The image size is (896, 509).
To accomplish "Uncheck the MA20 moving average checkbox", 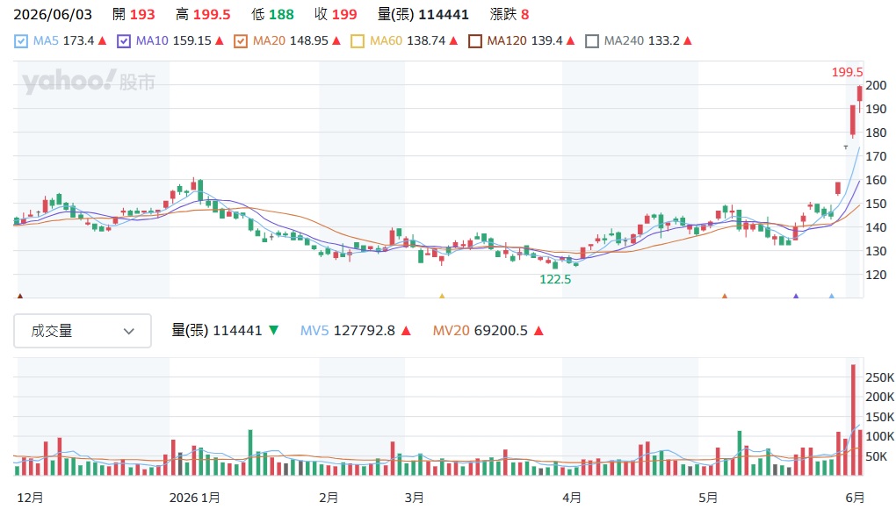I will tap(241, 41).
